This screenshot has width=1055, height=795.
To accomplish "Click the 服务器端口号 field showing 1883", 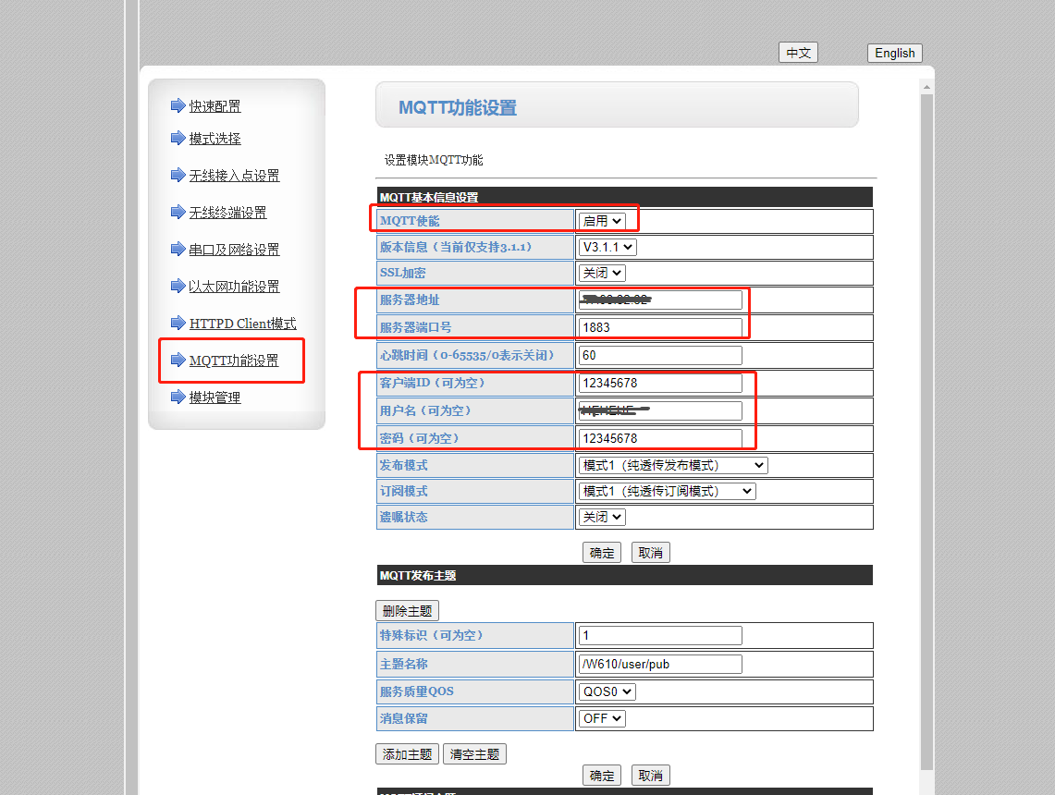I will (x=660, y=327).
